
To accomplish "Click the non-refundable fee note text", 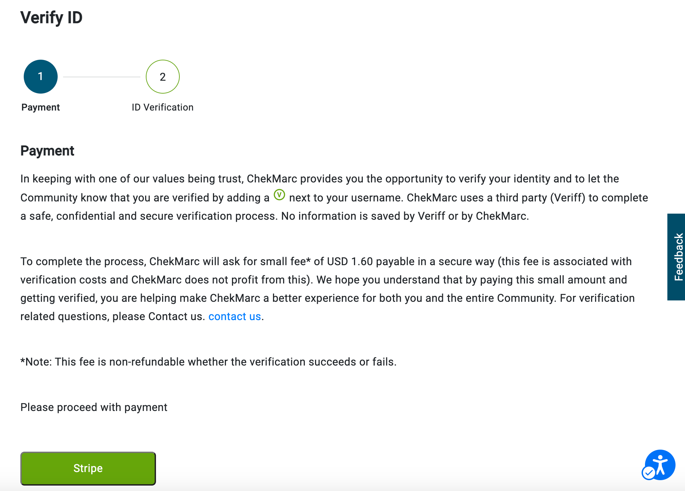I will (208, 361).
